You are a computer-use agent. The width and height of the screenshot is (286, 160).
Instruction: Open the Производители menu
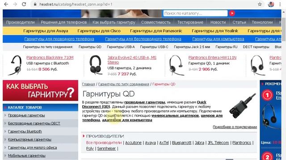[x=20, y=22]
